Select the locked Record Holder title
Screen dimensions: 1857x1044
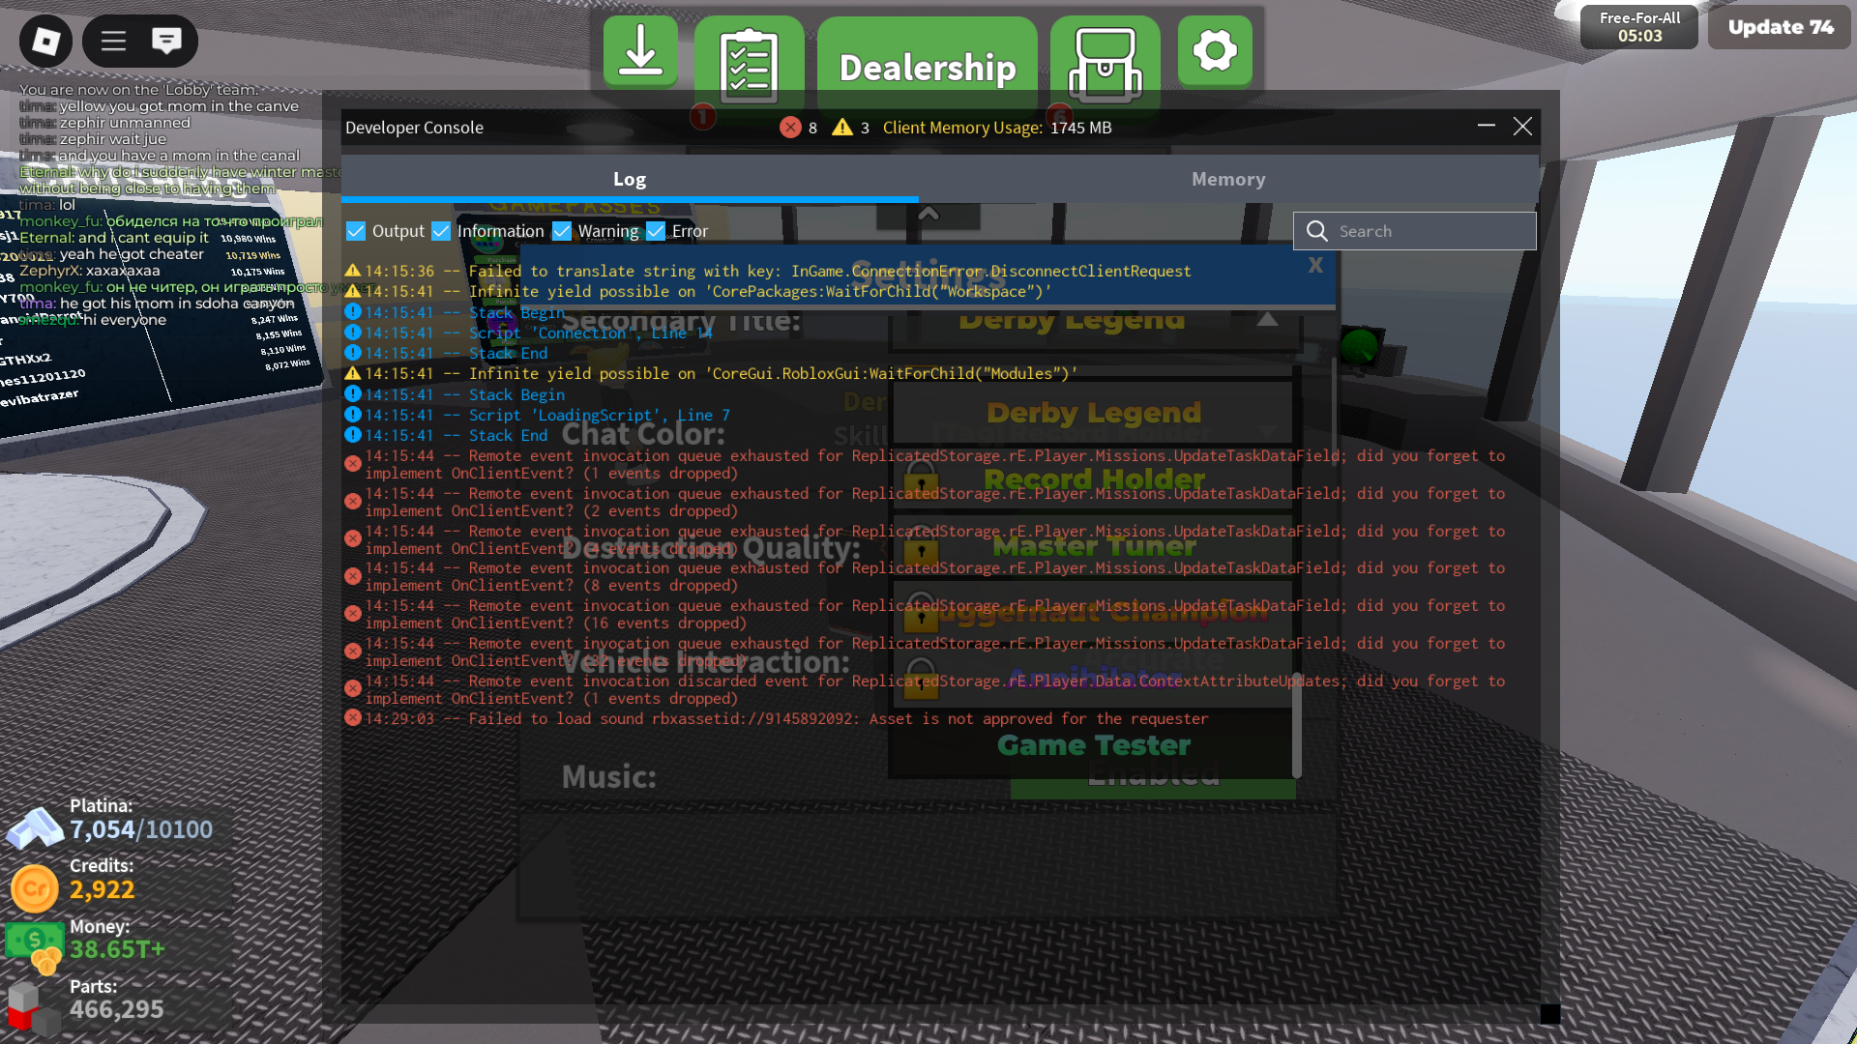pyautogui.click(x=1093, y=479)
